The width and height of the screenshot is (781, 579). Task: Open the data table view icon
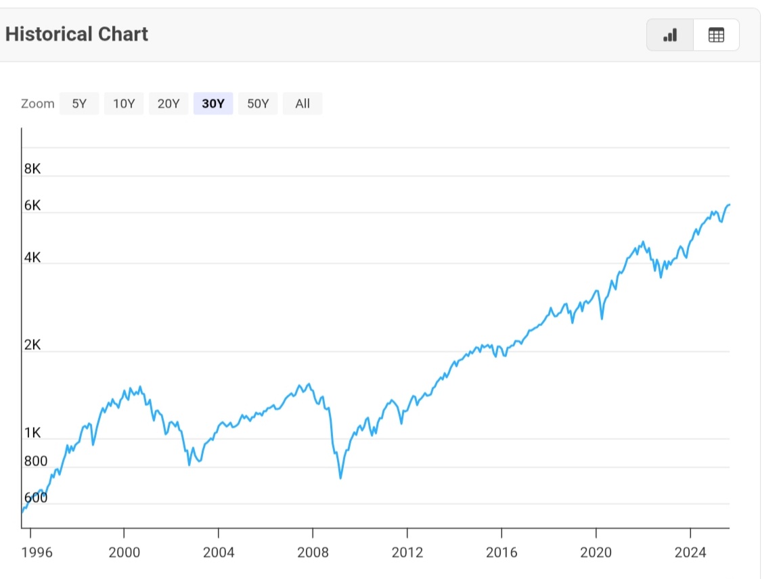[716, 35]
